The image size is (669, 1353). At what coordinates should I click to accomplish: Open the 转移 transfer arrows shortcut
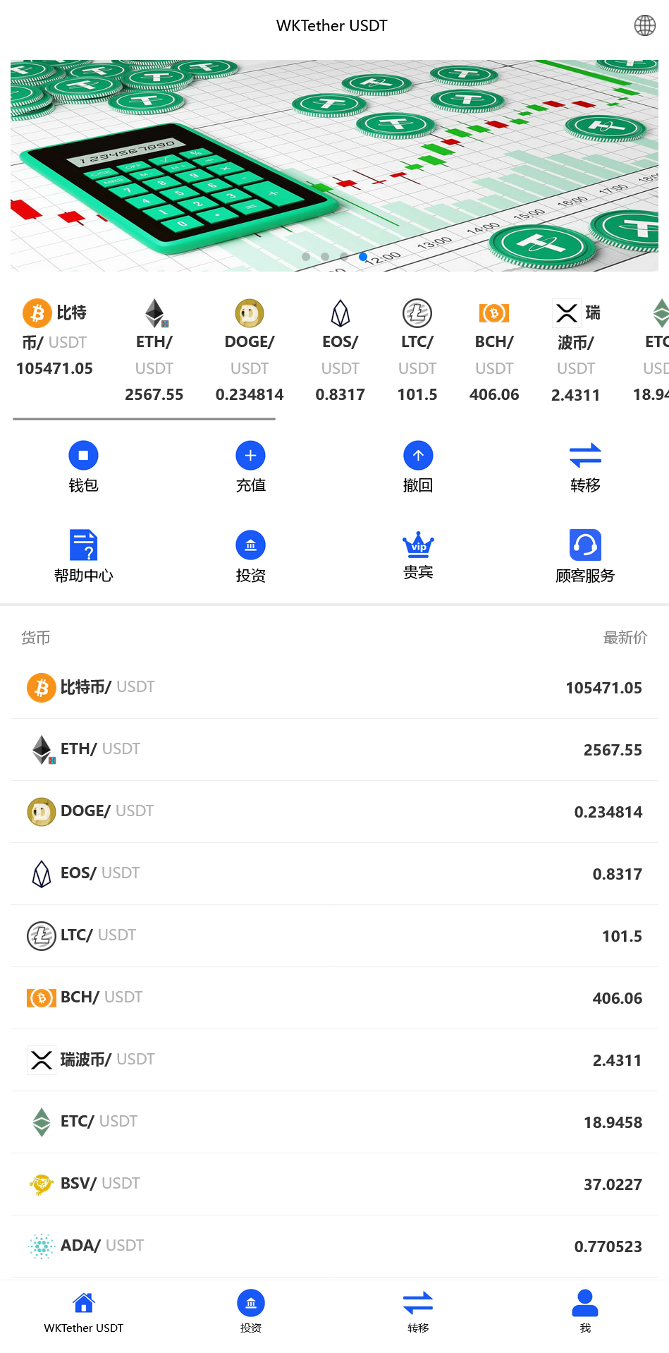[585, 456]
